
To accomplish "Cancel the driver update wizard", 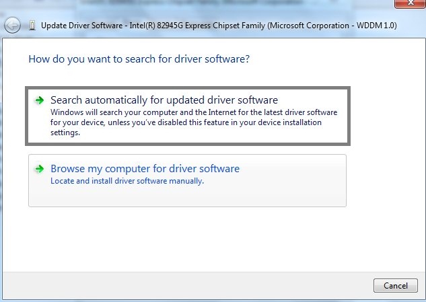I will [396, 285].
